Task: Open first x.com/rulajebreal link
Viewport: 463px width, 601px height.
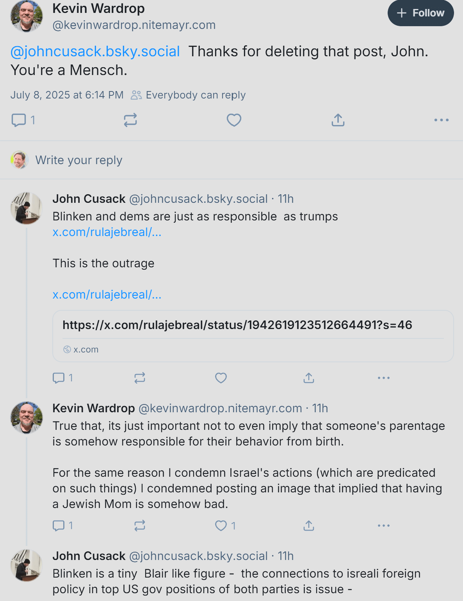Action: coord(107,232)
